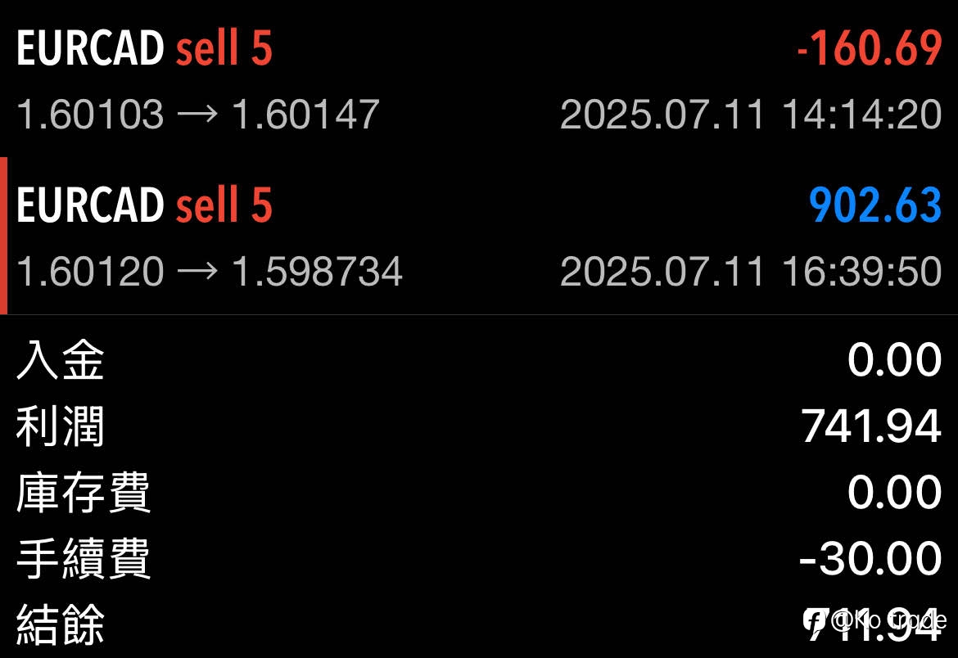Tap the 庫存費 swap label
The height and width of the screenshot is (658, 958).
point(84,493)
